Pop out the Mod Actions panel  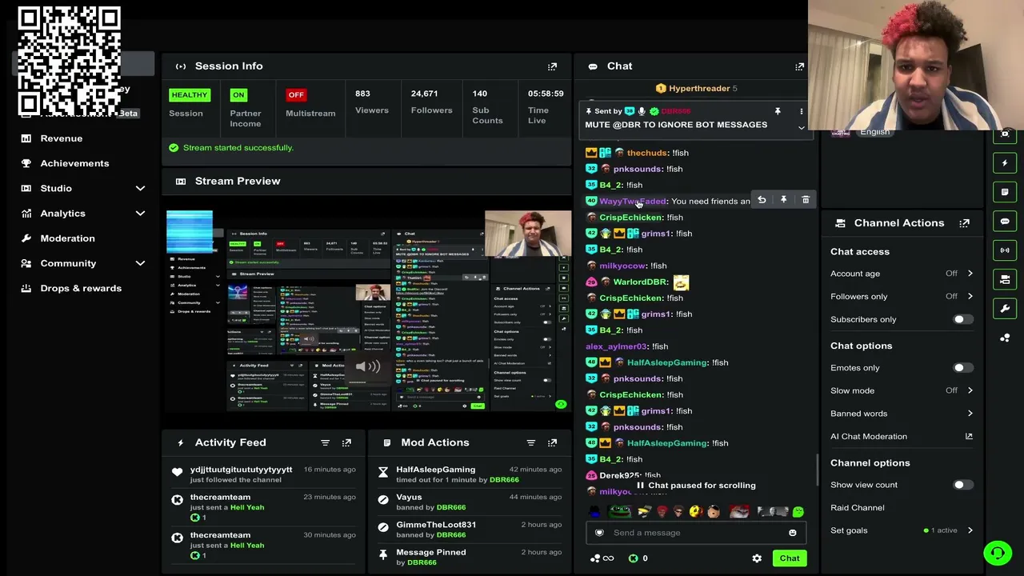pyautogui.click(x=552, y=442)
